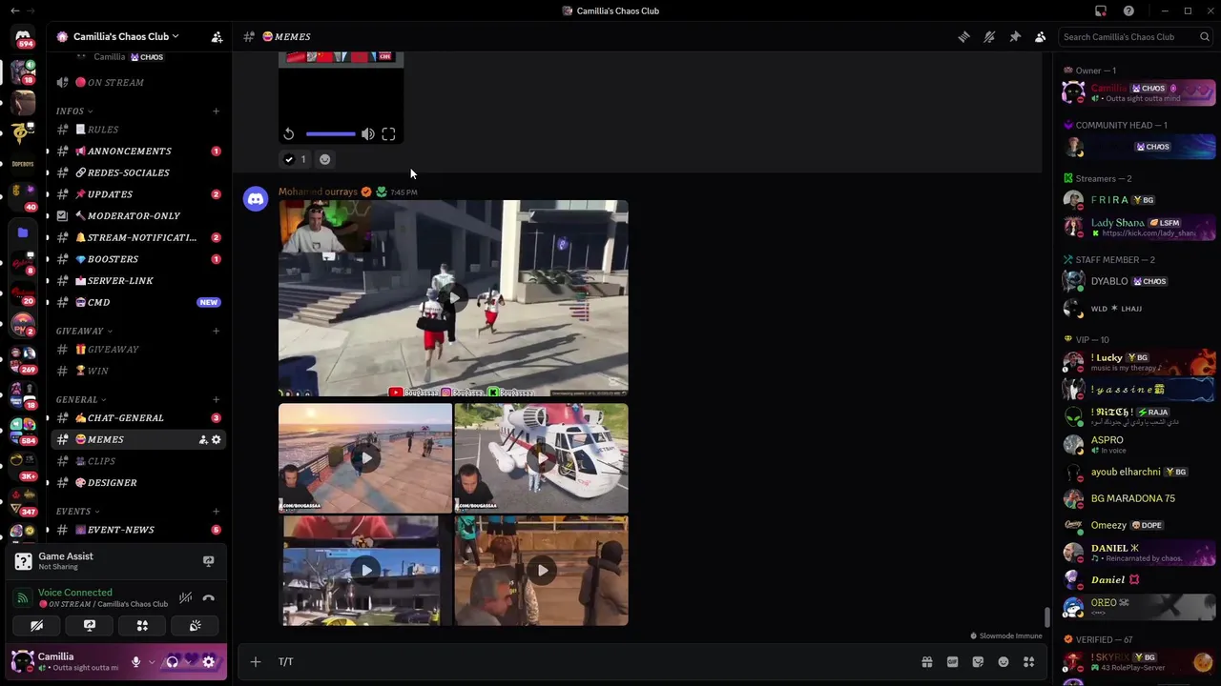The height and width of the screenshot is (686, 1221).
Task: Start an Activity button
Action: point(142,626)
